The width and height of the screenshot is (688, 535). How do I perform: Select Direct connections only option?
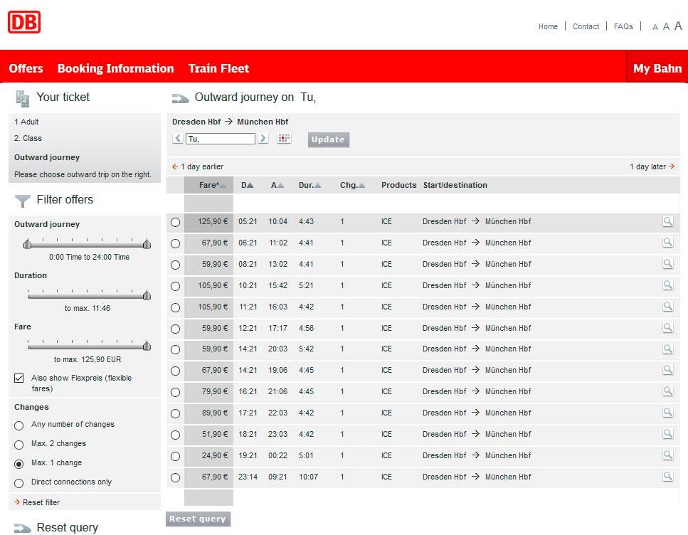point(19,482)
